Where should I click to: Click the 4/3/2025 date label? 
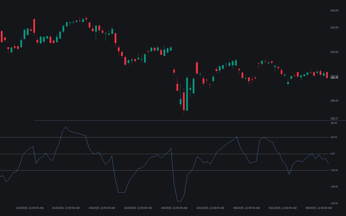click(x=174, y=208)
